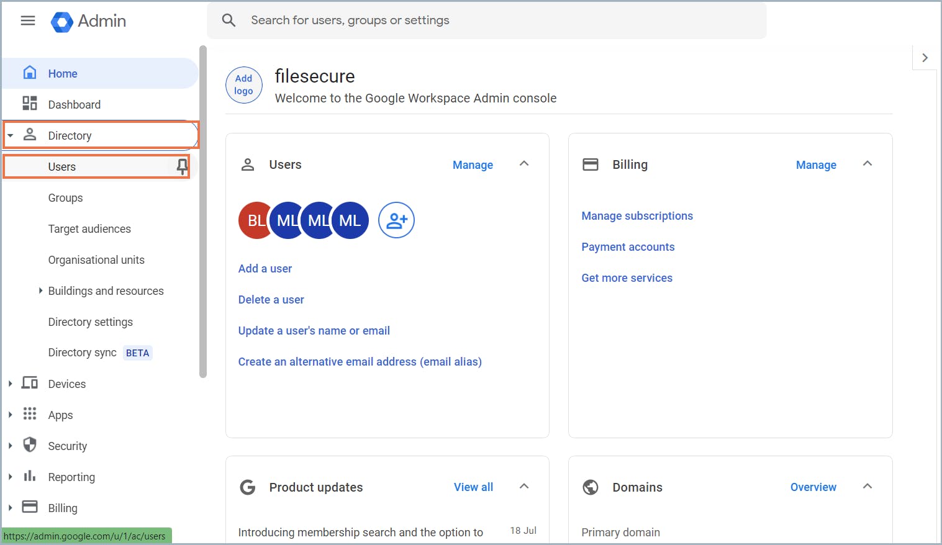The width and height of the screenshot is (942, 545).
Task: Click the Users card person icon
Action: pos(248,164)
